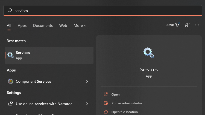Expand the Component Services chevron arrow
Viewport: 205px width, 115px height.
[87, 81]
